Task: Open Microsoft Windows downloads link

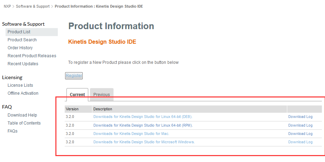Action: pos(144,142)
